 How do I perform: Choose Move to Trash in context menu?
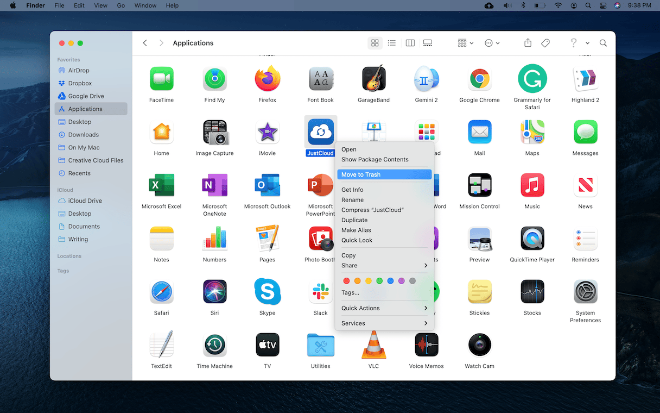click(384, 174)
